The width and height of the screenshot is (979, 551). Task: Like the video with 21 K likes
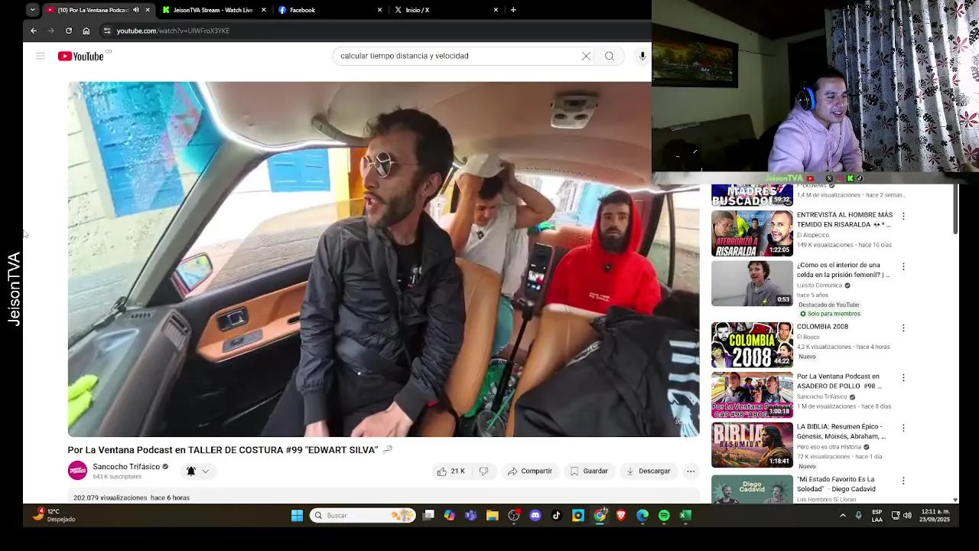[451, 471]
